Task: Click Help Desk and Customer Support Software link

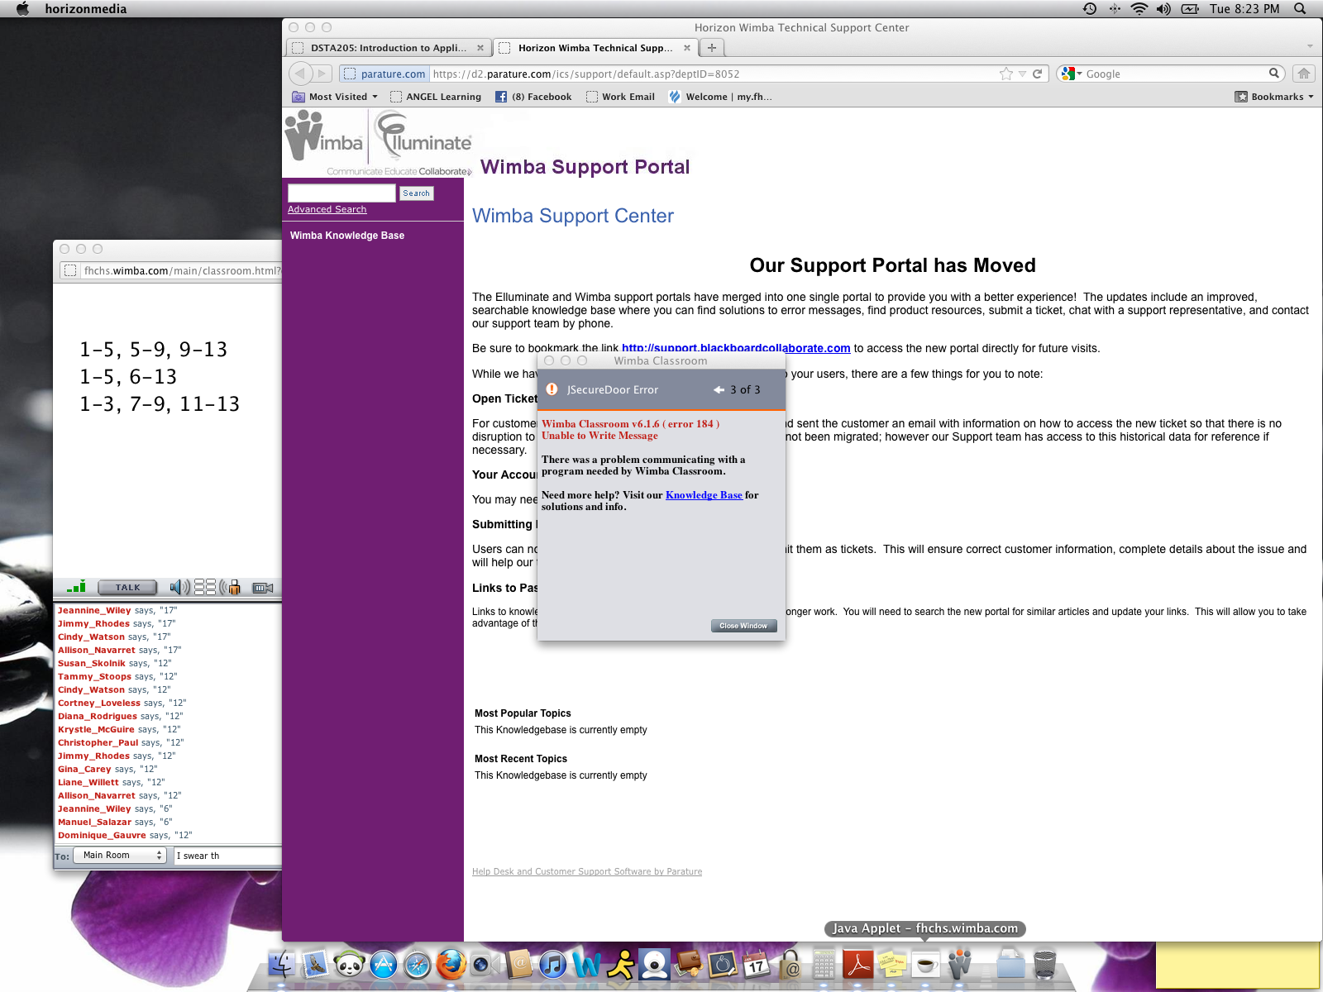Action: pyautogui.click(x=587, y=871)
